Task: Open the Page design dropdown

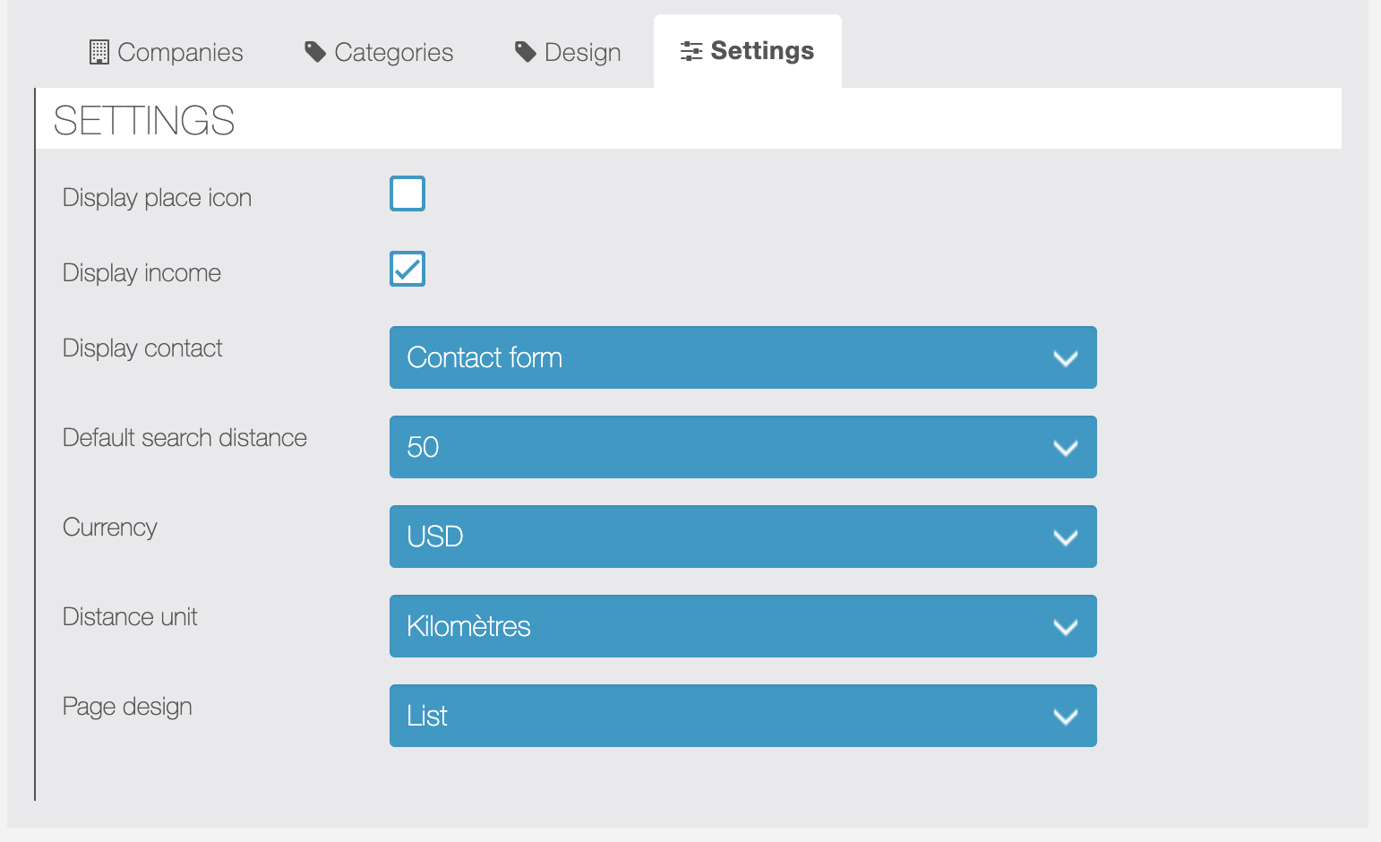Action: click(743, 716)
